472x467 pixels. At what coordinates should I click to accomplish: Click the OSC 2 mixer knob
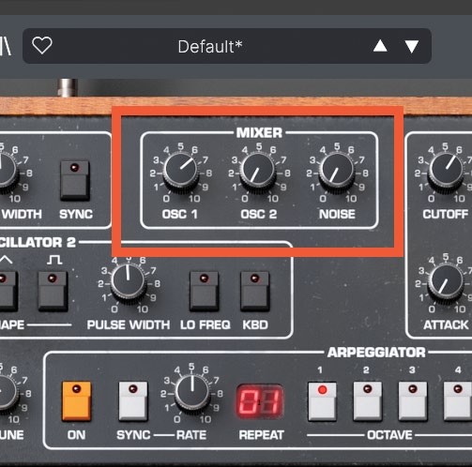tap(258, 173)
